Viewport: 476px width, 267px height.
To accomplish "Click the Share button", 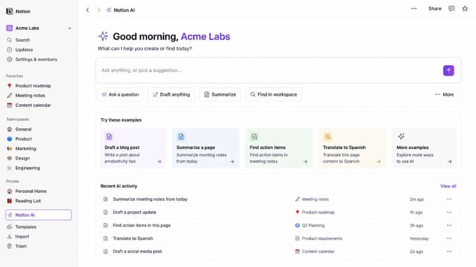I will [435, 8].
